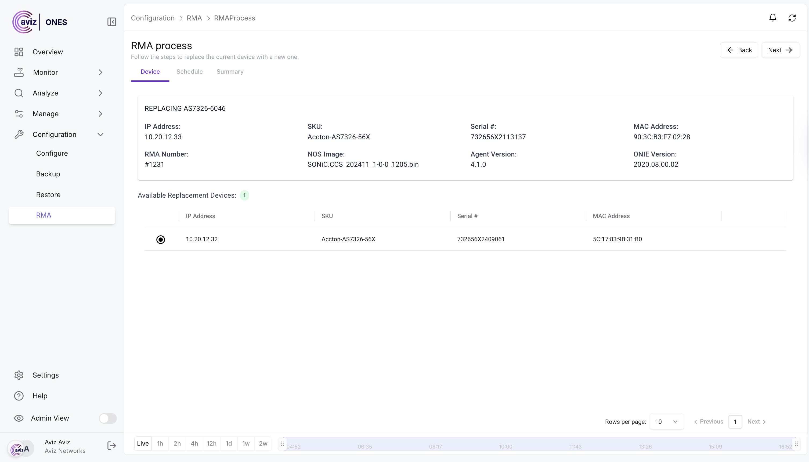Screen dimensions: 809x462
Task: Collapse the sidebar panel icon
Action: pos(111,22)
